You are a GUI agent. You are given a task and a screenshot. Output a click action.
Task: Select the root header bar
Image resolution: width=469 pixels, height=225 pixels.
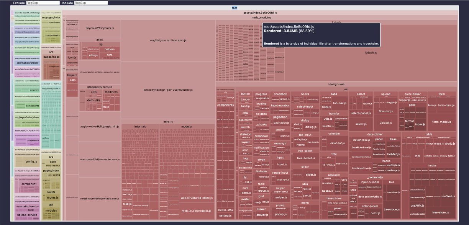[235, 8]
